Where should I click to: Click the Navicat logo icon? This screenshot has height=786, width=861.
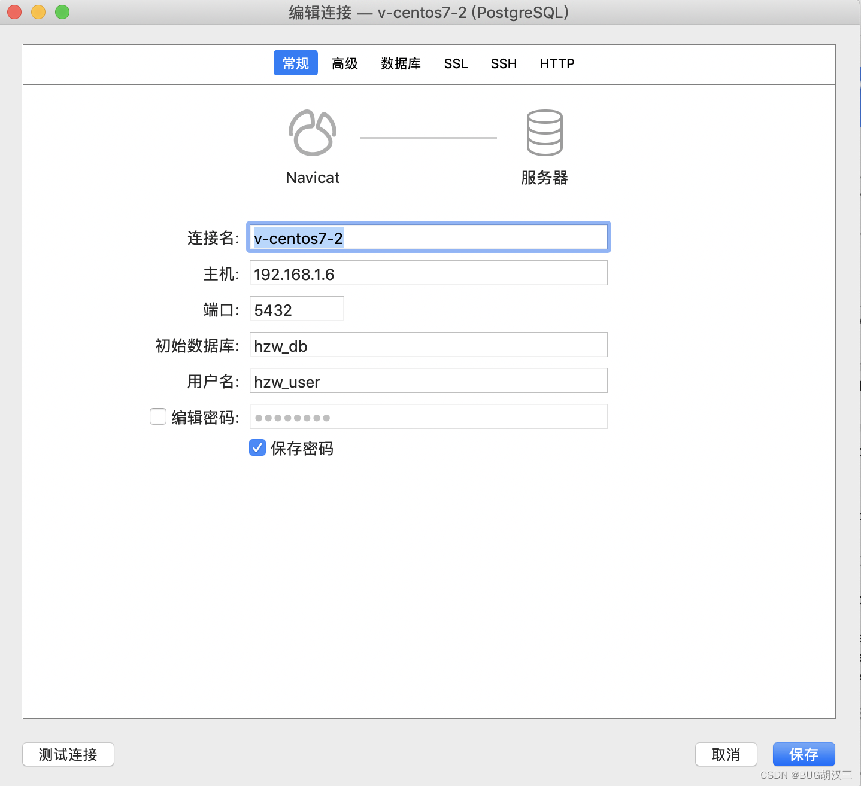click(312, 133)
